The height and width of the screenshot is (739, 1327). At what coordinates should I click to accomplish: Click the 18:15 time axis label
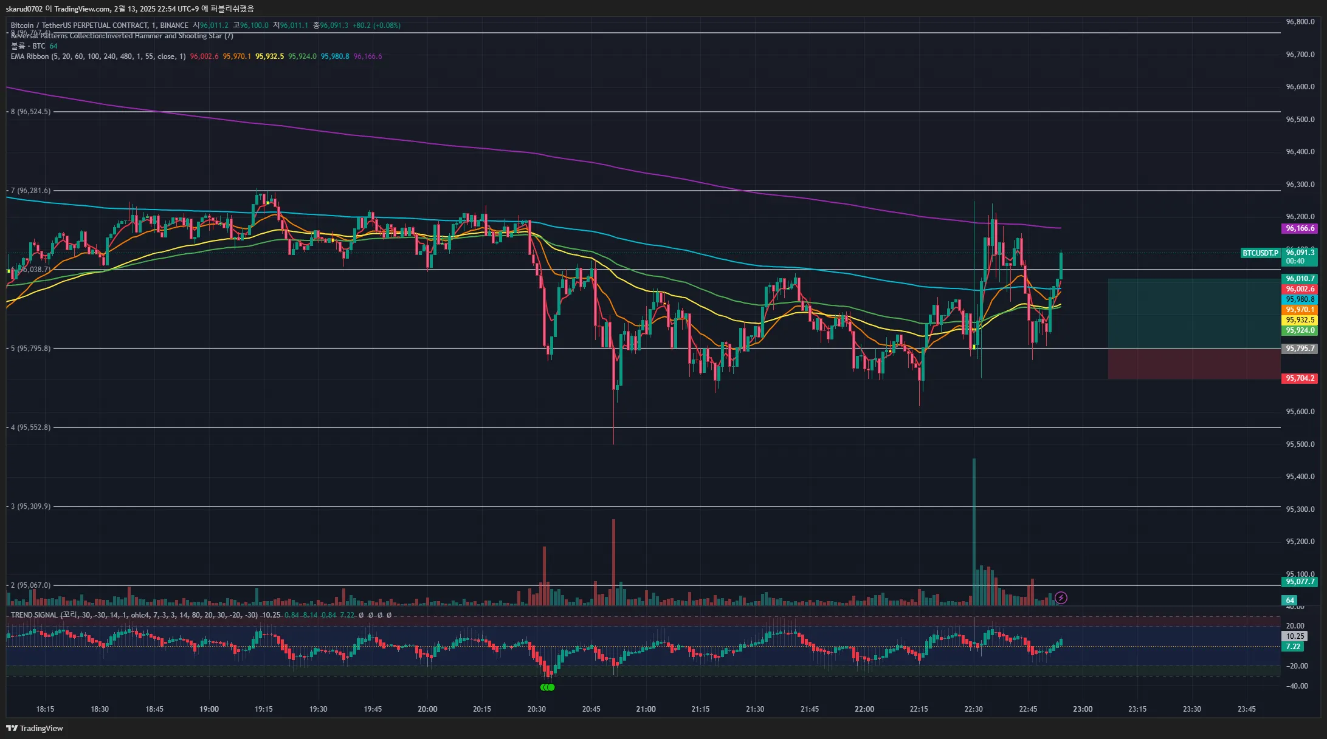(x=45, y=709)
